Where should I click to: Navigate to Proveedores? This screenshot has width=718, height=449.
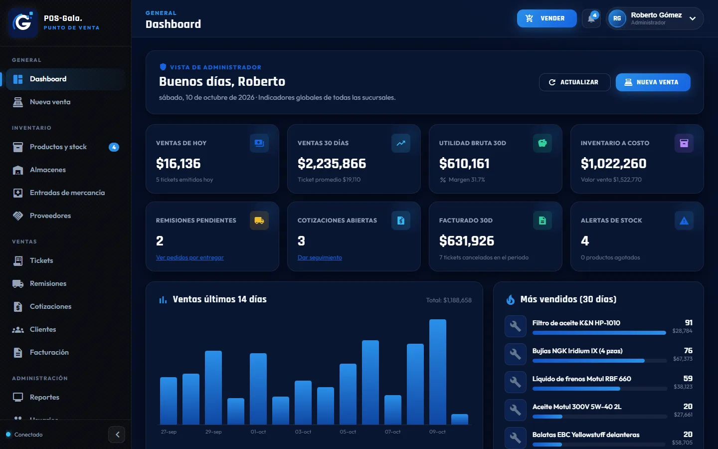65,216
